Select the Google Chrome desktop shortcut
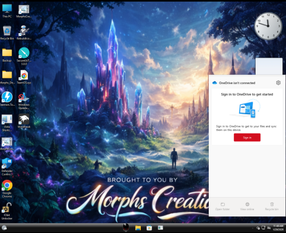The width and height of the screenshot is (286, 233). (x=7, y=188)
